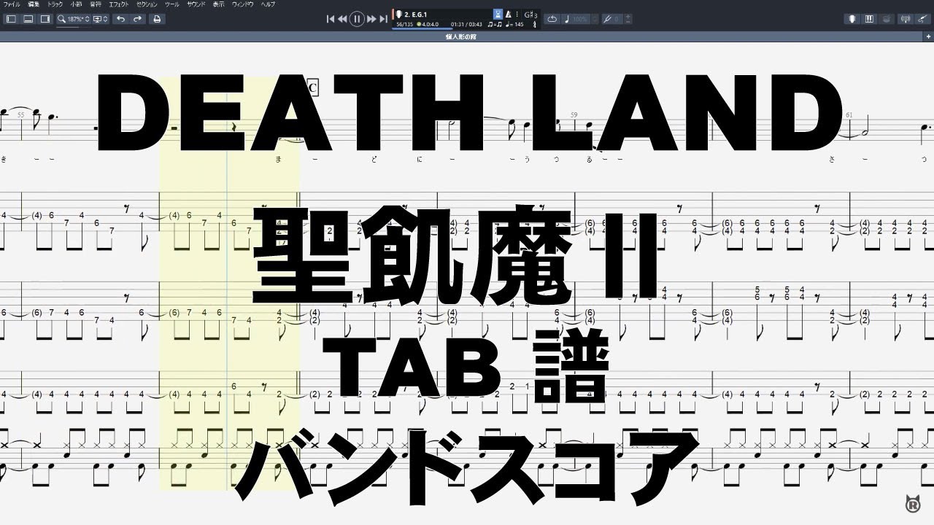Open the fretboard view guitar icon

853,19
